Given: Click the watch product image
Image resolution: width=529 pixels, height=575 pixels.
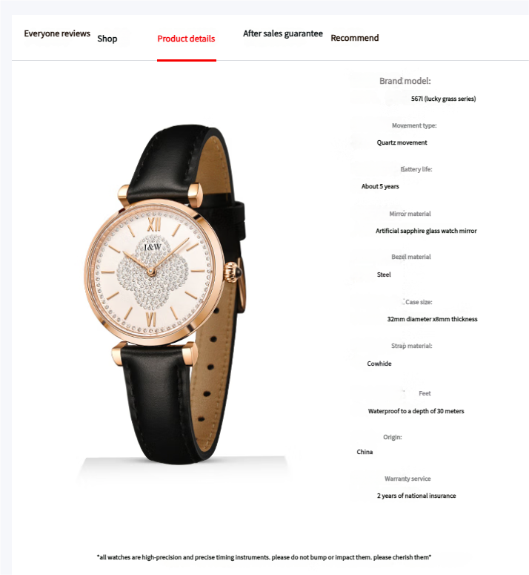Looking at the screenshot, I should pos(164,293).
